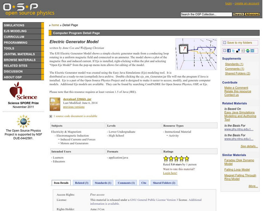Share this page on Twitter
Image resolution: width=264 pixels, height=211 pixels.
pos(233,51)
